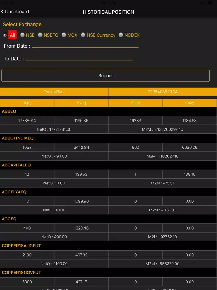
Task: Click buy average 1099.90
Action: tap(81, 201)
